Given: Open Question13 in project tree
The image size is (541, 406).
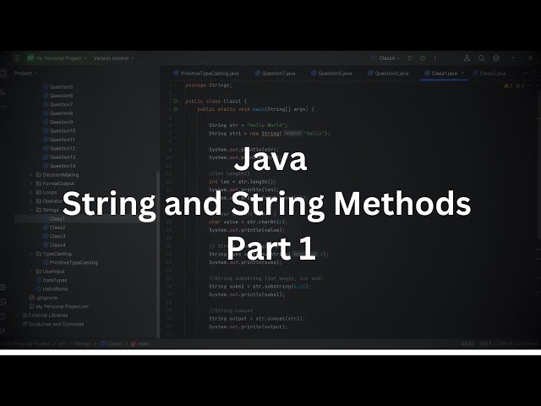Looking at the screenshot, I should pos(59,157).
